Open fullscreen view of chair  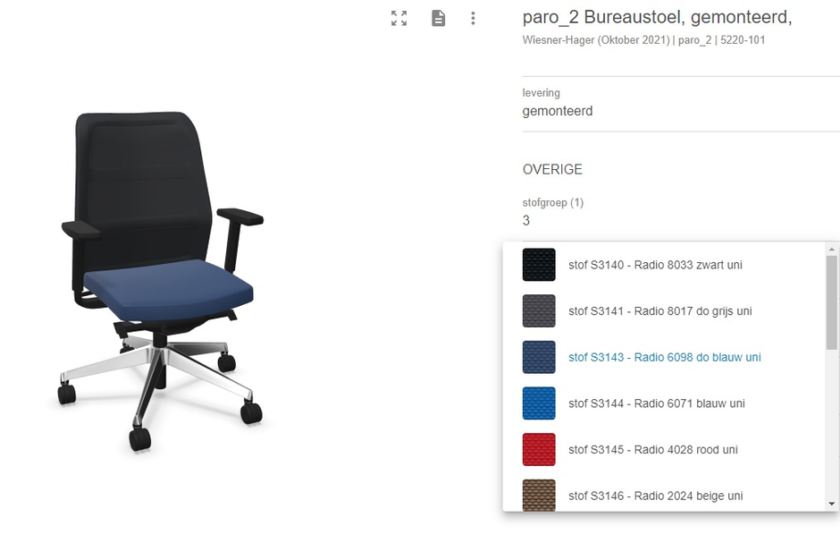(x=399, y=18)
